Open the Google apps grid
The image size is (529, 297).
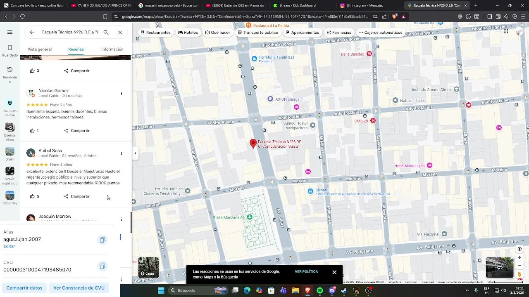(505, 31)
